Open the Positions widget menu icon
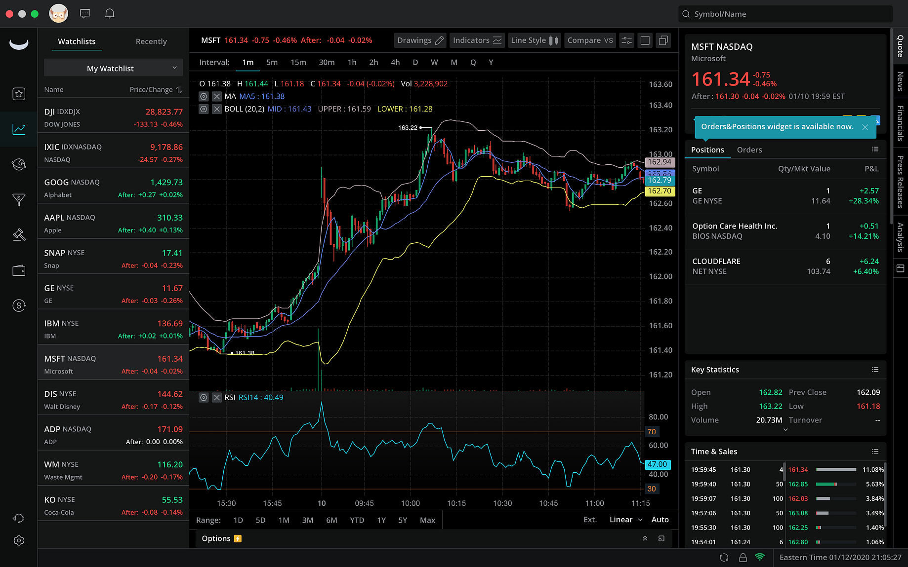 click(875, 150)
